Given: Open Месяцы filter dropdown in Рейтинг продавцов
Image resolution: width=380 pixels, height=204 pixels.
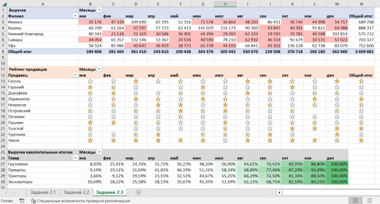Looking at the screenshot, I should point(99,69).
